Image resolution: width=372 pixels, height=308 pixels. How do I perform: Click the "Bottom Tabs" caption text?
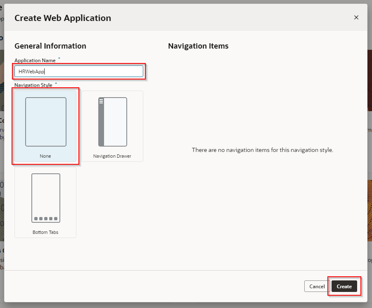pos(45,232)
